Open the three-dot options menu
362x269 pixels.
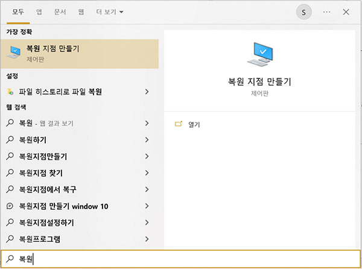tap(326, 12)
